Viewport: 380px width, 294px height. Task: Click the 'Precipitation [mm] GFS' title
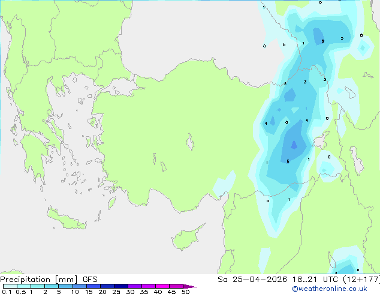49,280
